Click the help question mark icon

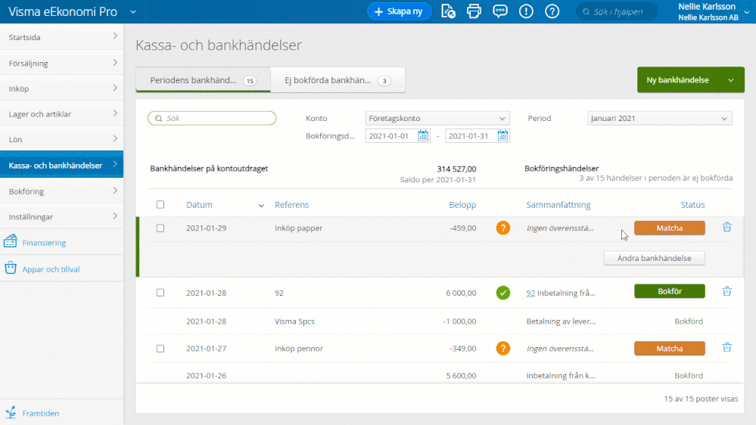click(x=552, y=11)
